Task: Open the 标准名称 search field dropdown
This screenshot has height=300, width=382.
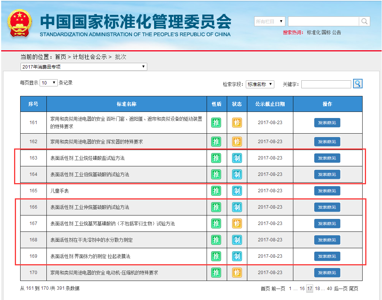Action: [x=260, y=84]
